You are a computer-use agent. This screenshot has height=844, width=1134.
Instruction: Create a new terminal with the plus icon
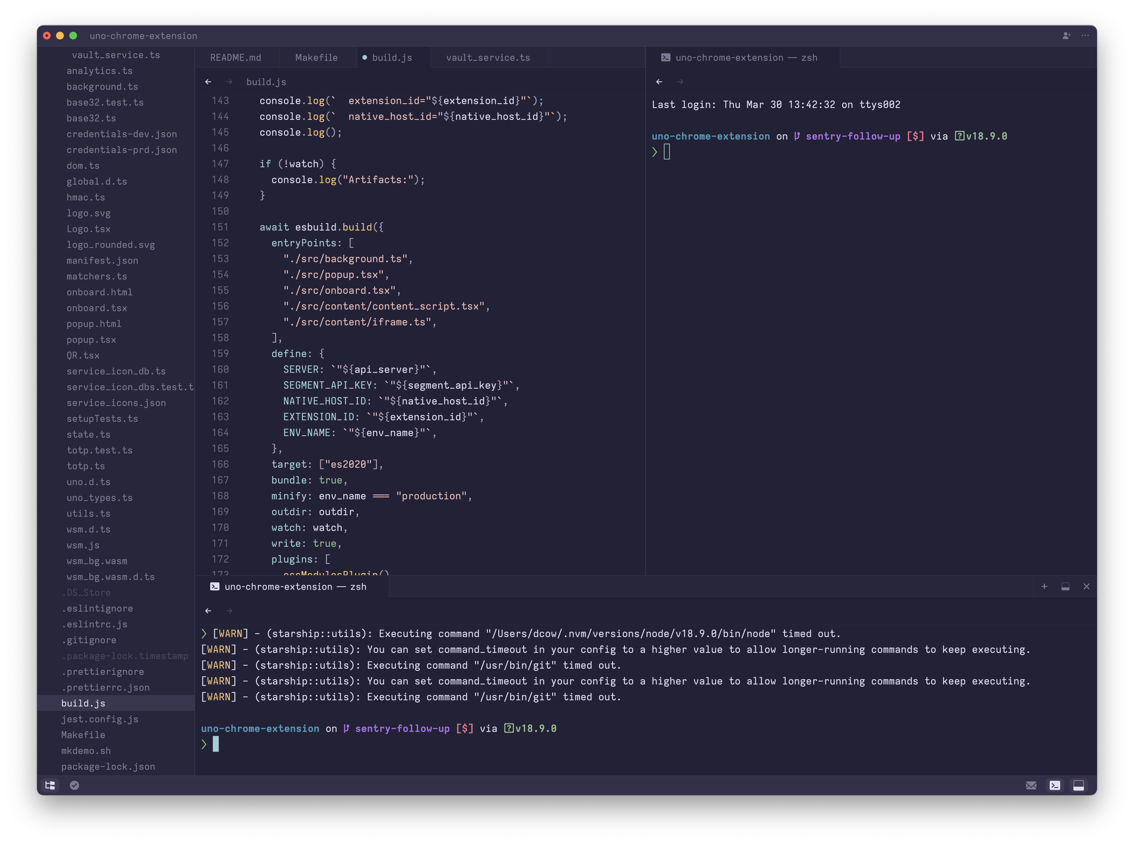pyautogui.click(x=1044, y=586)
